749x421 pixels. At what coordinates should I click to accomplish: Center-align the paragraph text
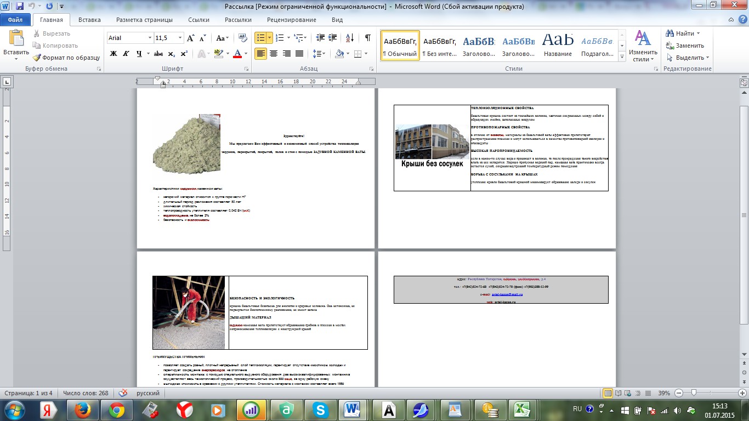point(273,54)
